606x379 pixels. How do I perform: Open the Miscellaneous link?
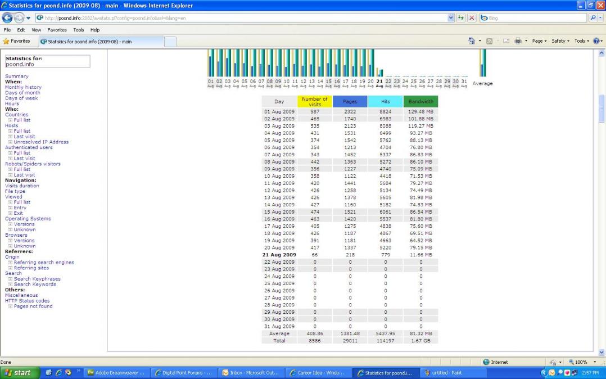(x=21, y=295)
